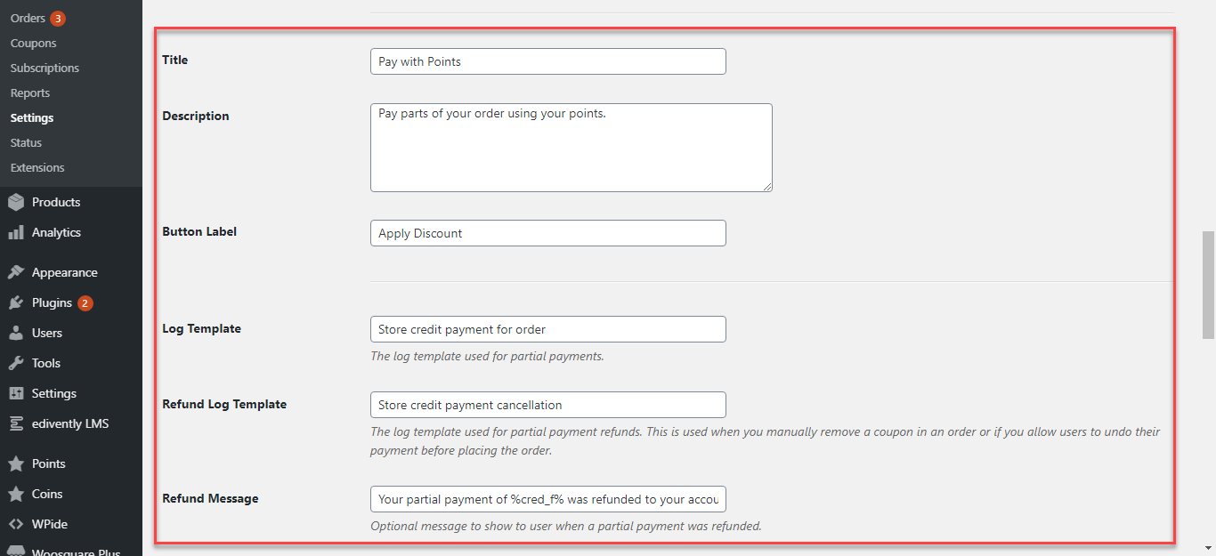Open the Extensions submenu link
This screenshot has width=1216, height=556.
coord(37,167)
